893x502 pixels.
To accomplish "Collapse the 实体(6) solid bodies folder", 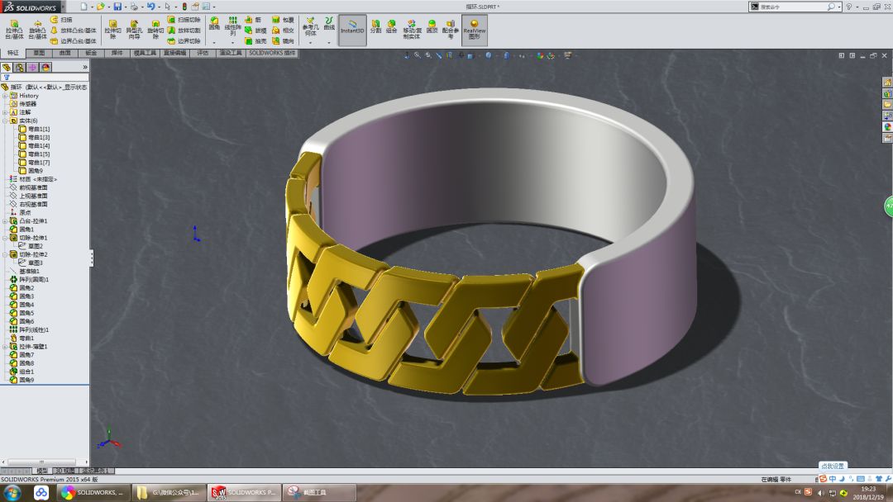I will [5, 121].
